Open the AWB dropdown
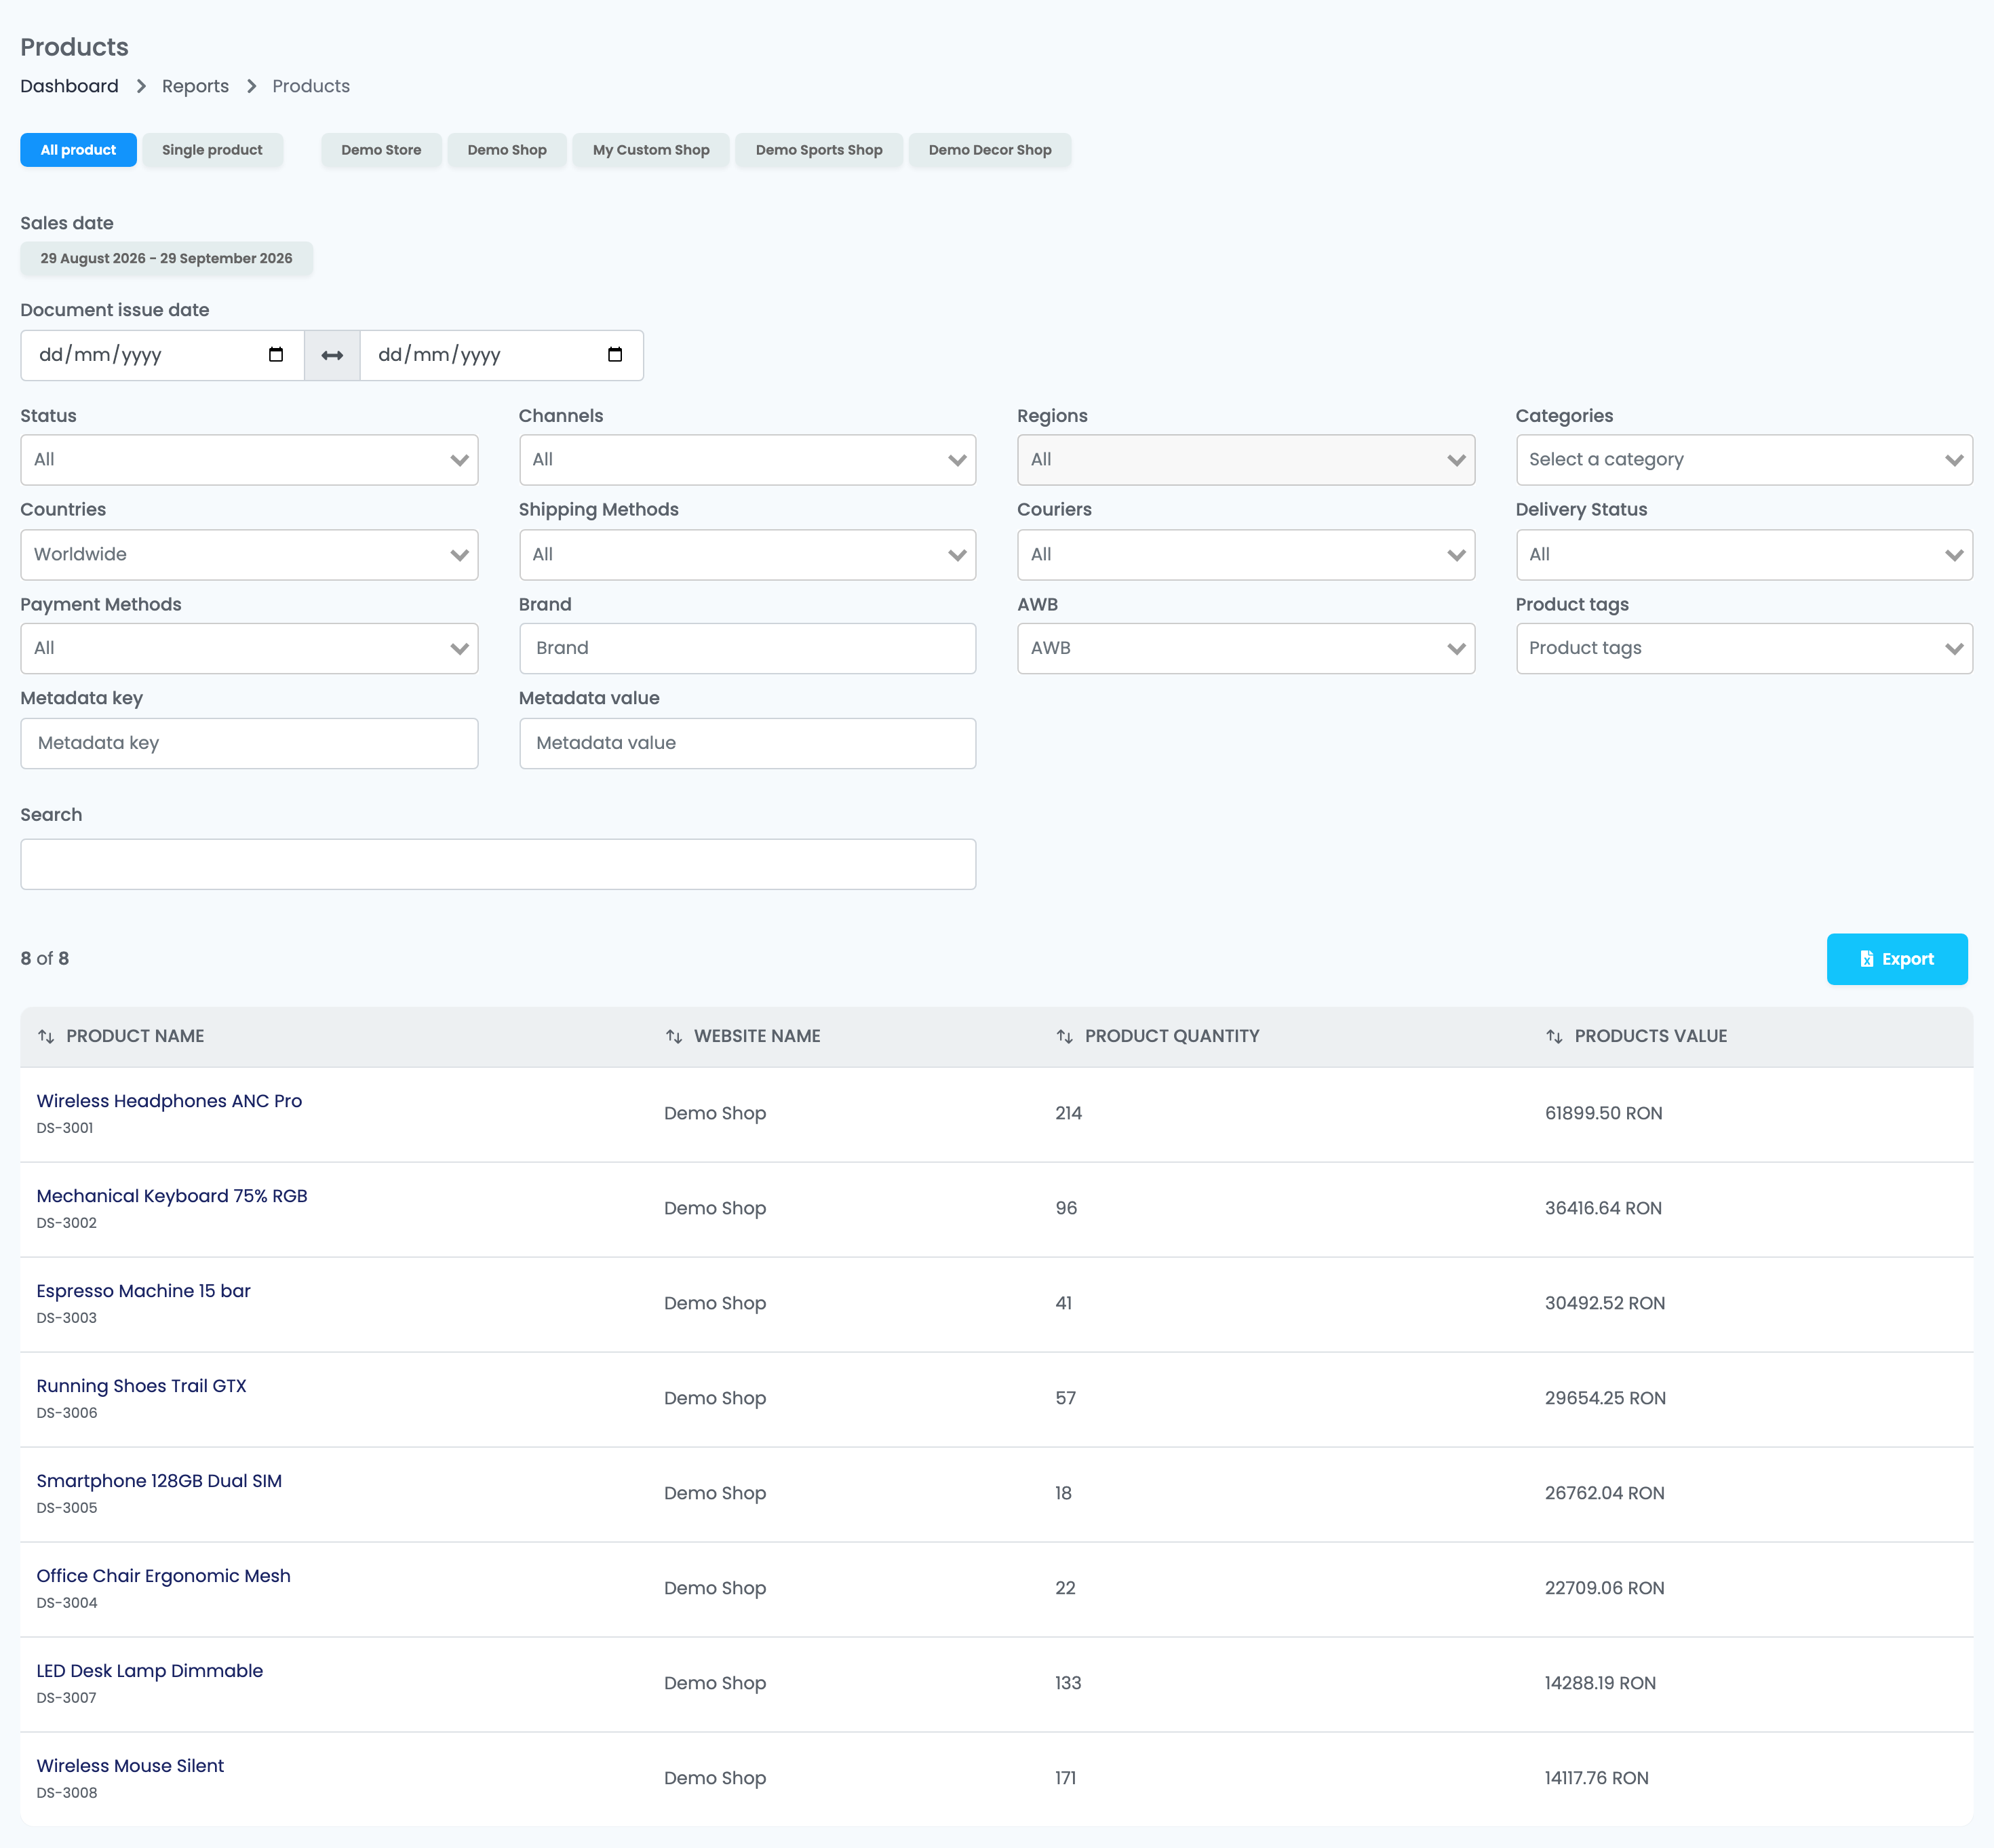 click(1245, 649)
